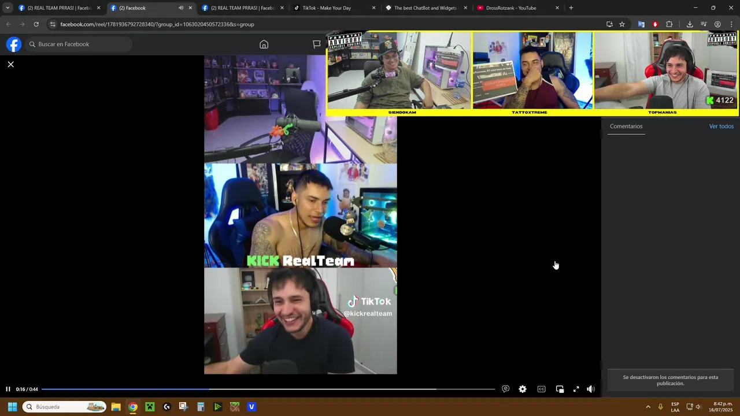Image resolution: width=740 pixels, height=416 pixels.
Task: Mute the video volume
Action: 591,389
